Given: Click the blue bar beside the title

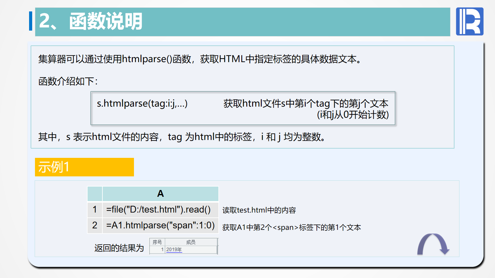Looking at the screenshot, I should (31, 21).
